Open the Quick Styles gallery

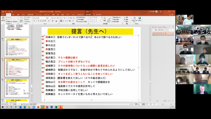[x=109, y=20]
